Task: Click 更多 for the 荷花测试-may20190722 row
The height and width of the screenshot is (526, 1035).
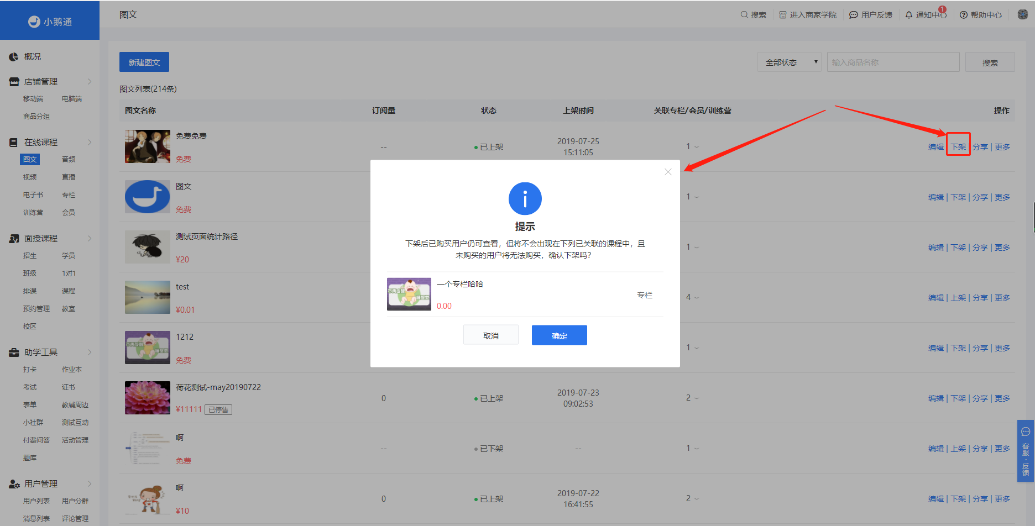Action: point(1002,398)
